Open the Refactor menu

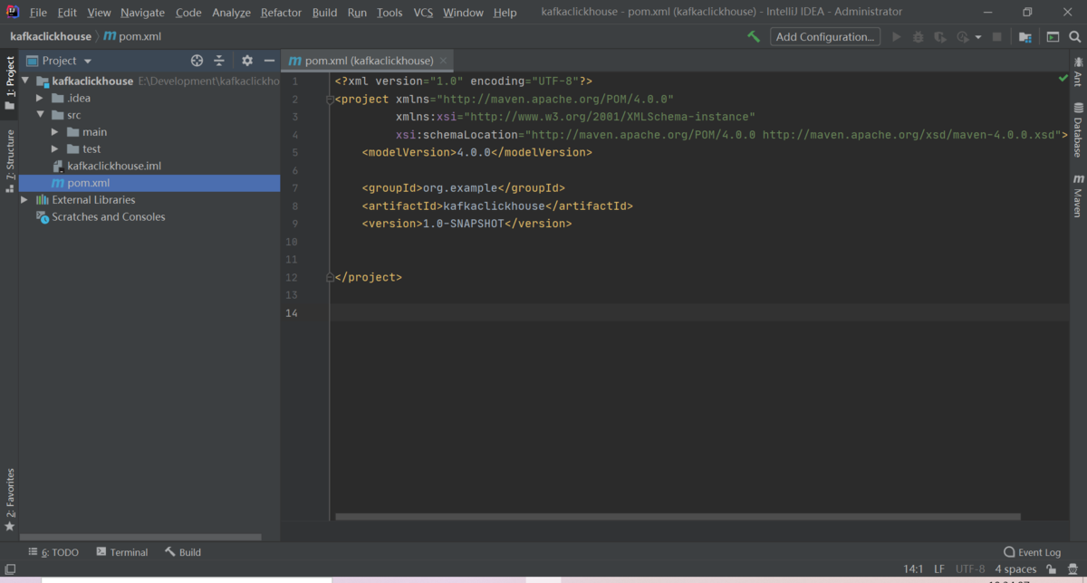click(x=281, y=13)
